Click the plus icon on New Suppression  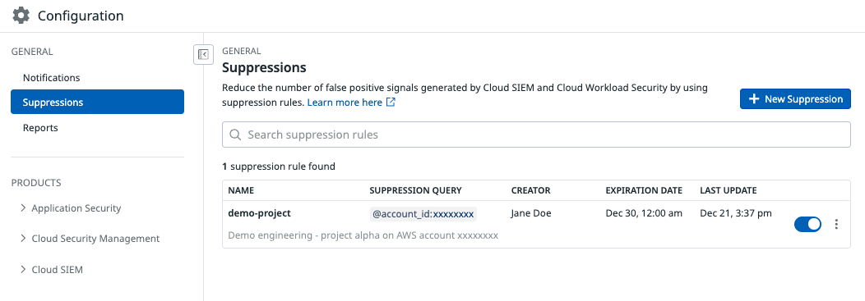pyautogui.click(x=753, y=99)
